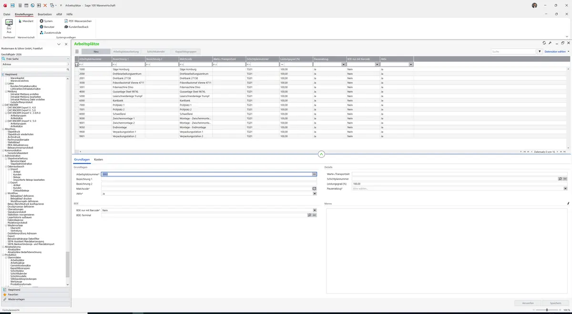This screenshot has height=314, width=572.
Task: Collapse the navigation panel chevron
Action: click(59, 44)
